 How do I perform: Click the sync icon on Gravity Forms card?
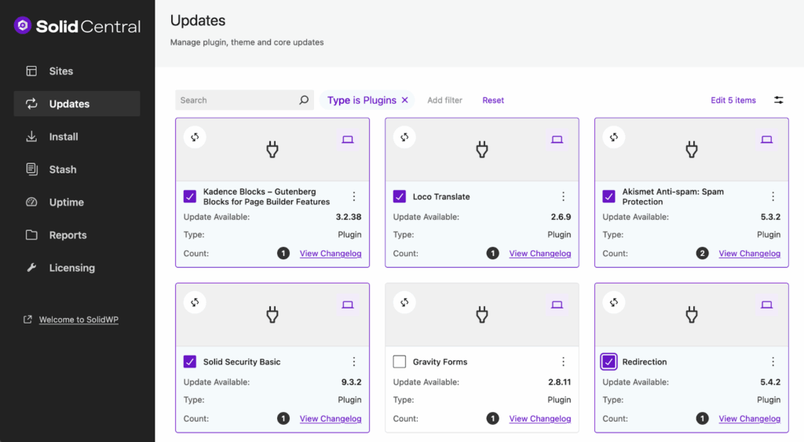pyautogui.click(x=404, y=302)
